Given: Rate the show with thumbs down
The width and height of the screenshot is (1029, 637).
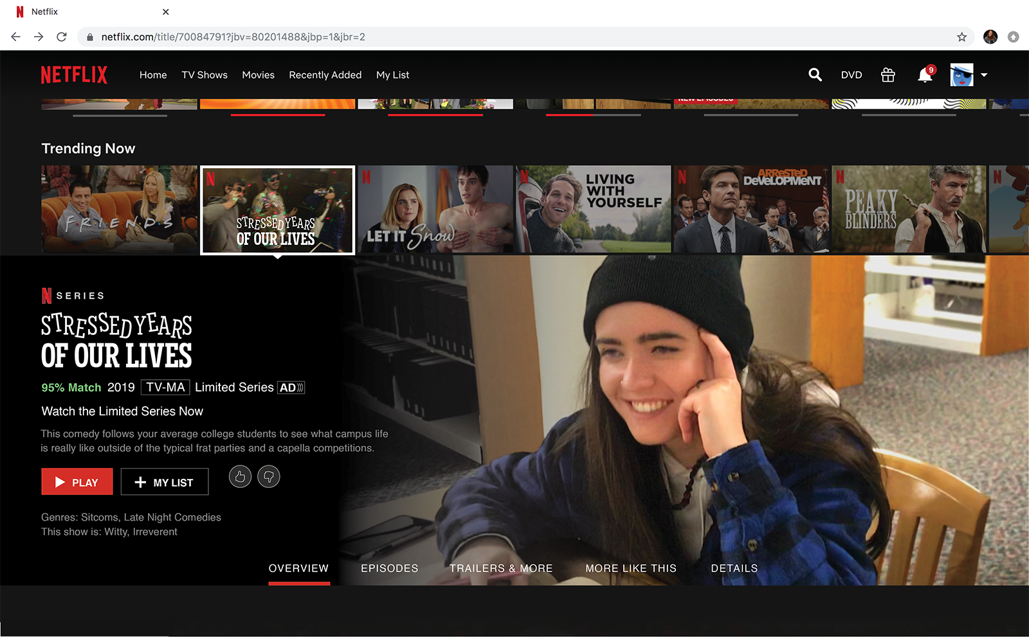Looking at the screenshot, I should coord(269,476).
